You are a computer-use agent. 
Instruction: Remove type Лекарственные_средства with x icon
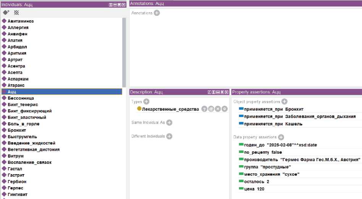point(218,109)
